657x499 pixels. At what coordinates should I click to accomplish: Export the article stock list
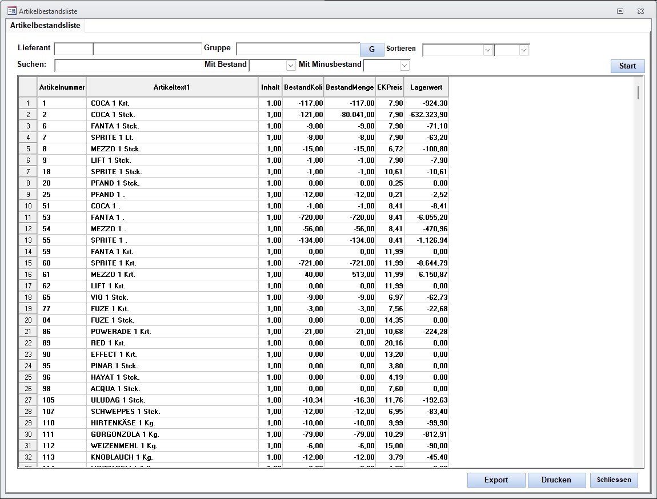click(x=496, y=480)
